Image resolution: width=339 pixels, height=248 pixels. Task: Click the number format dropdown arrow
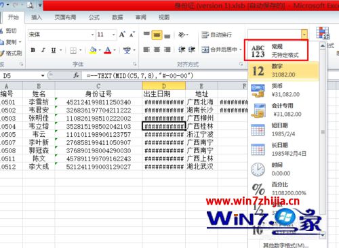(x=304, y=35)
